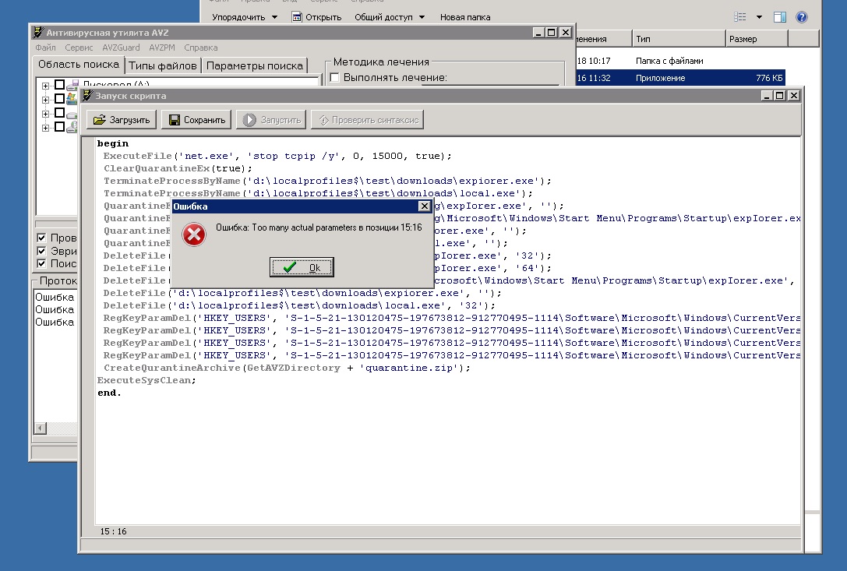Toggle the Explorer preview pane icon

tap(780, 17)
